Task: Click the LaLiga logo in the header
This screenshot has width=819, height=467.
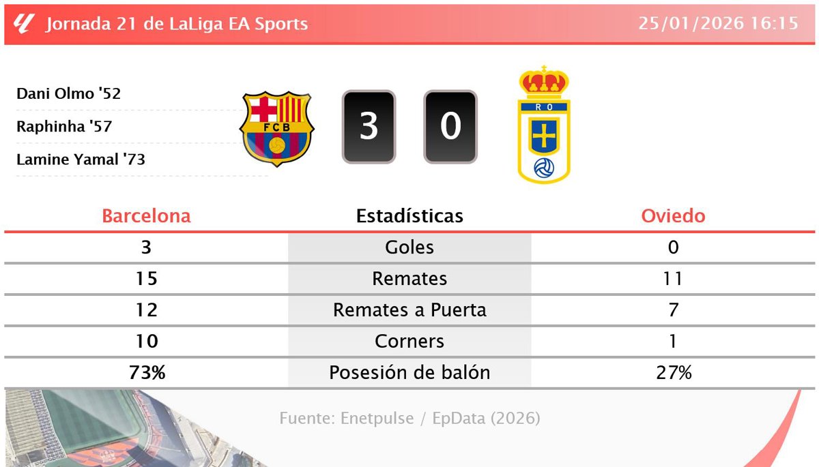Action: click(23, 23)
